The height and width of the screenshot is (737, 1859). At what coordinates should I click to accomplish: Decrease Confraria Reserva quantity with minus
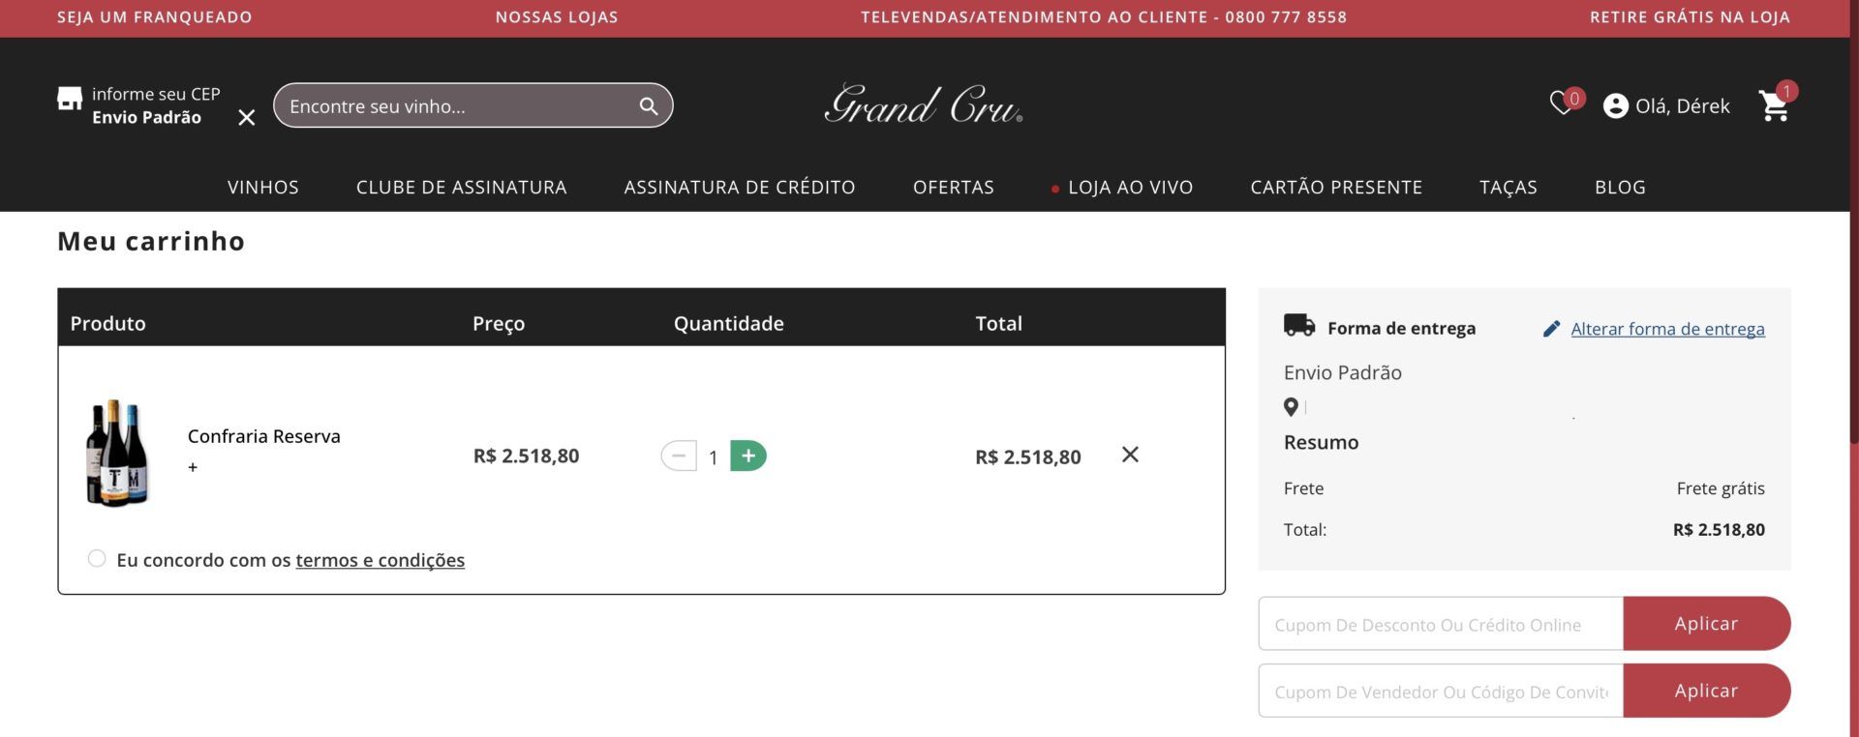tap(679, 456)
